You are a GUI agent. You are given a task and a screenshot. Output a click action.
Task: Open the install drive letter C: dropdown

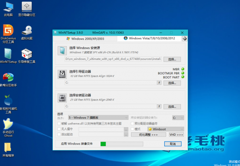tap(178, 118)
